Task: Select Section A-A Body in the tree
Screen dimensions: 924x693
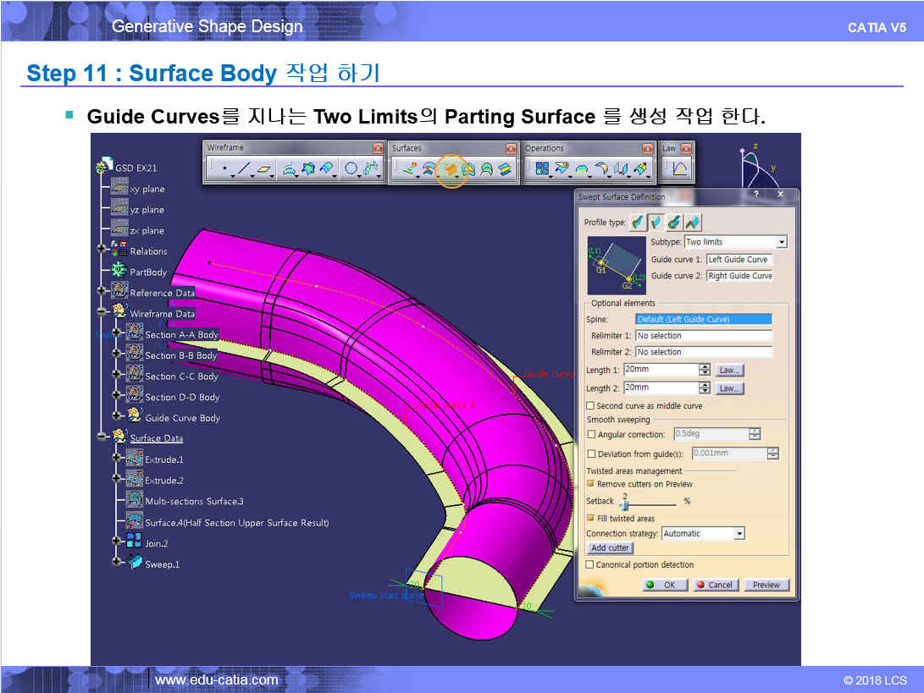Action: pyautogui.click(x=181, y=335)
